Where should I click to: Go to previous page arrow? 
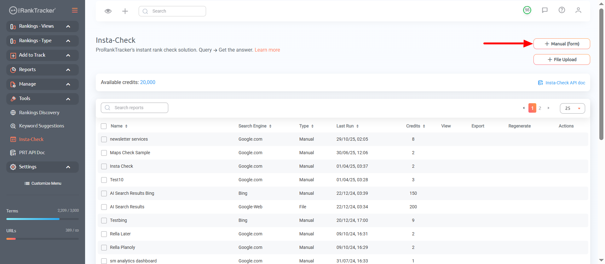pos(524,108)
